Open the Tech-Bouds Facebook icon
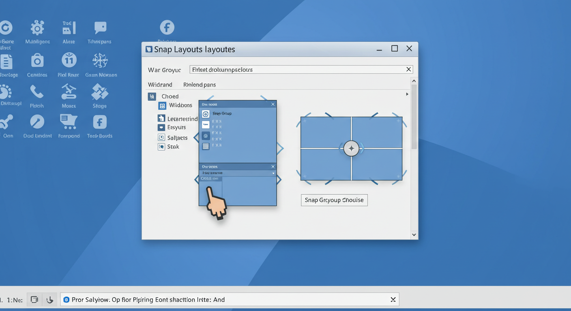Viewport: 571px width, 311px height. coord(99,121)
